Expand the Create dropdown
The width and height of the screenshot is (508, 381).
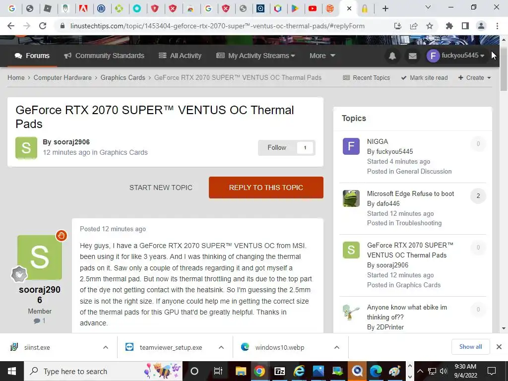pos(475,78)
